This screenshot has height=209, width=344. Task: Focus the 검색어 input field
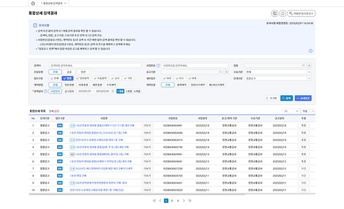tap(95, 66)
